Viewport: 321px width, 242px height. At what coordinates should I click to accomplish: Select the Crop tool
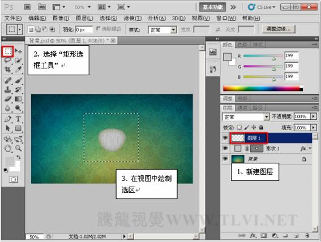tap(8, 70)
